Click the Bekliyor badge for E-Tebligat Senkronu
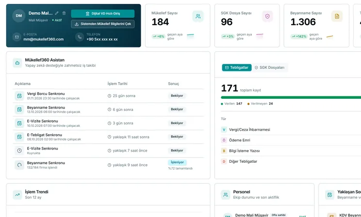The height and width of the screenshot is (217, 361). 177,137
